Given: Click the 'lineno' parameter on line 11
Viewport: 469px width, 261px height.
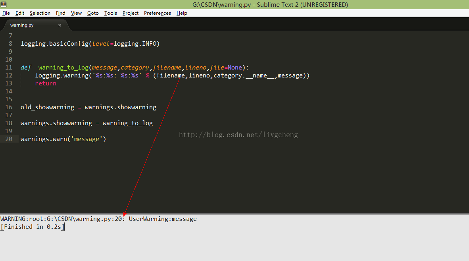Looking at the screenshot, I should [x=196, y=68].
